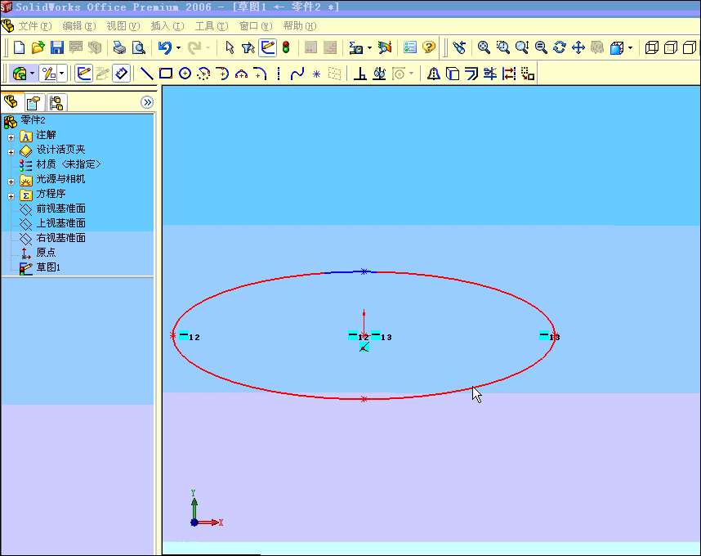
Task: Expand the 方程序 tree node
Action: pos(11,196)
